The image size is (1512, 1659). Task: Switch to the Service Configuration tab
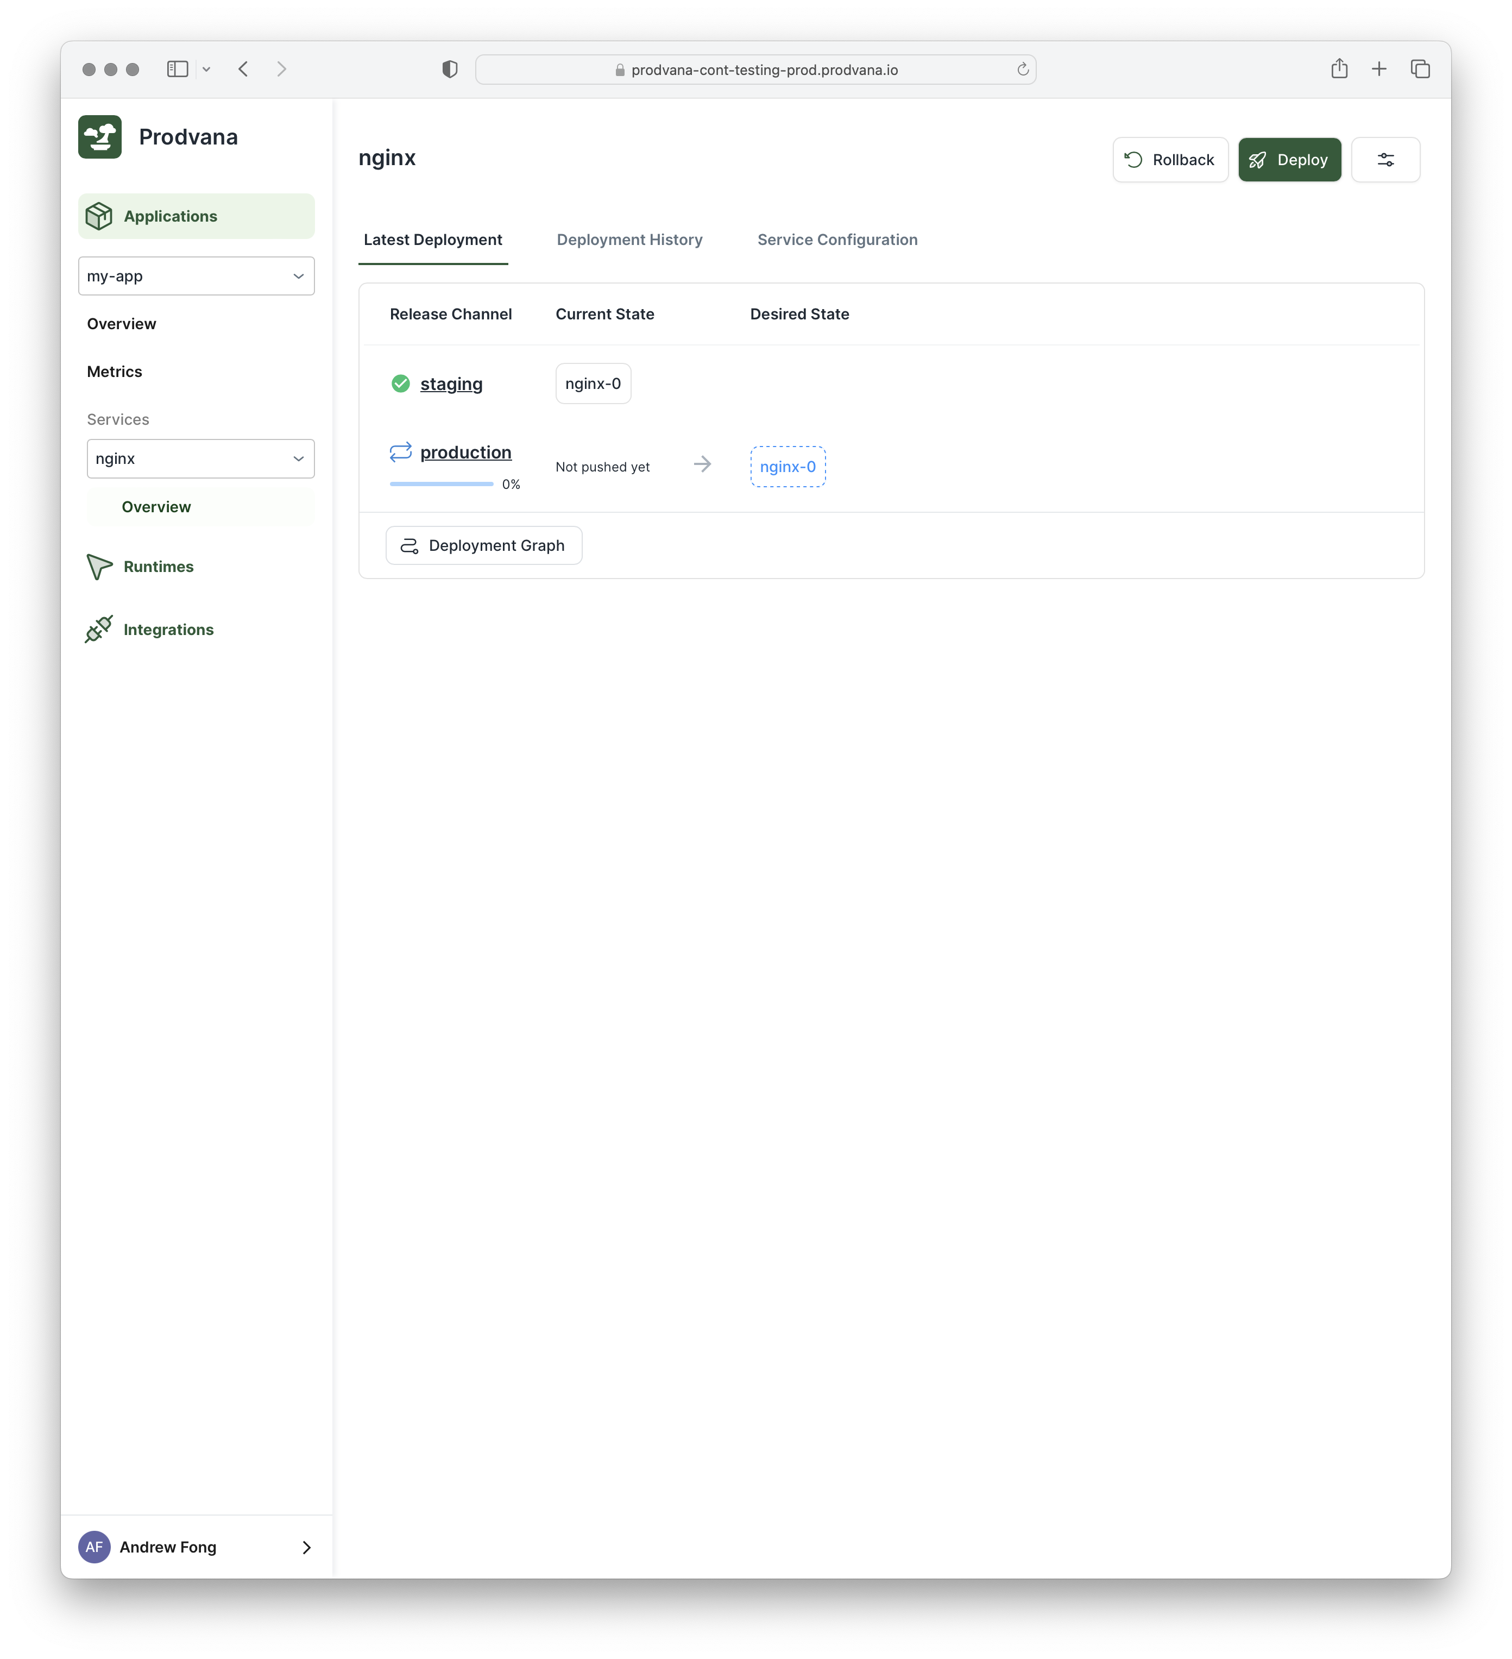click(836, 240)
